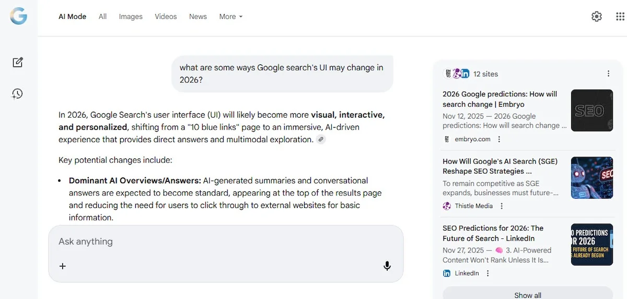Click the Thistle Media favicon
627x299 pixels.
[447, 206]
